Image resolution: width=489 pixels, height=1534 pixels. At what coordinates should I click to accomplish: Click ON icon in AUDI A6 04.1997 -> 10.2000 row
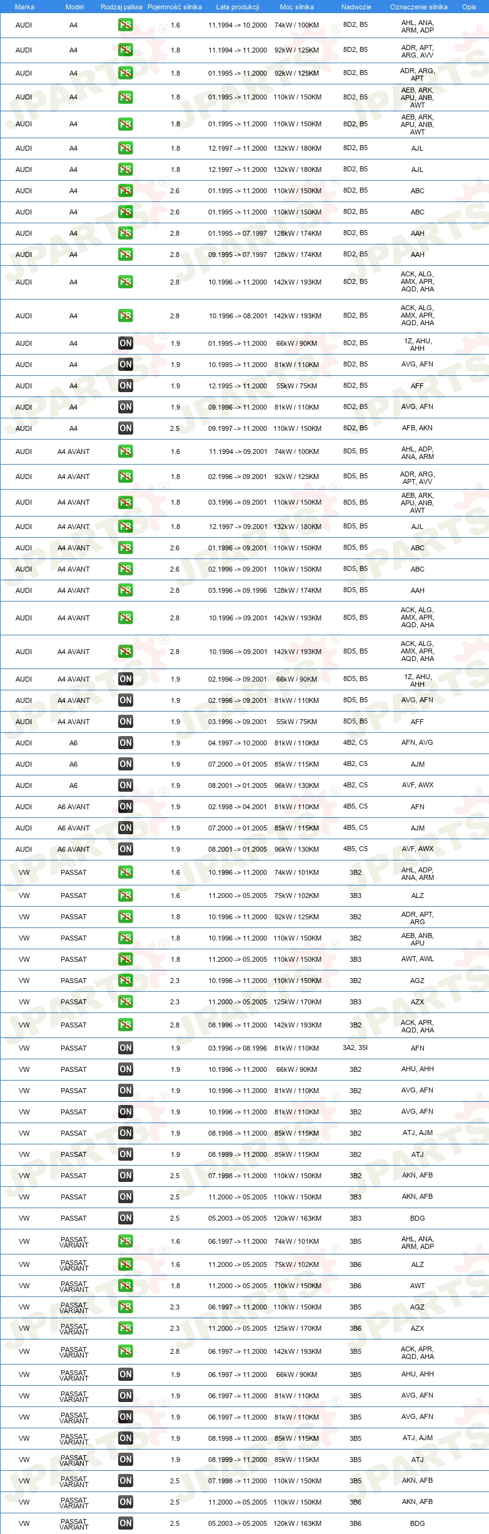(x=125, y=743)
